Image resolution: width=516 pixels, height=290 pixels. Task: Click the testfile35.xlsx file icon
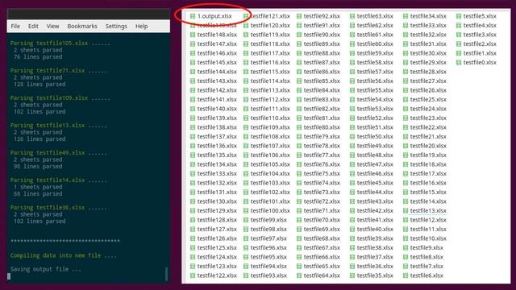(x=352, y=275)
